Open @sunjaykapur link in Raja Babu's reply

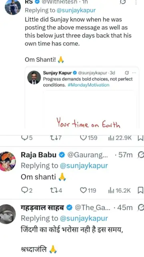84,166
